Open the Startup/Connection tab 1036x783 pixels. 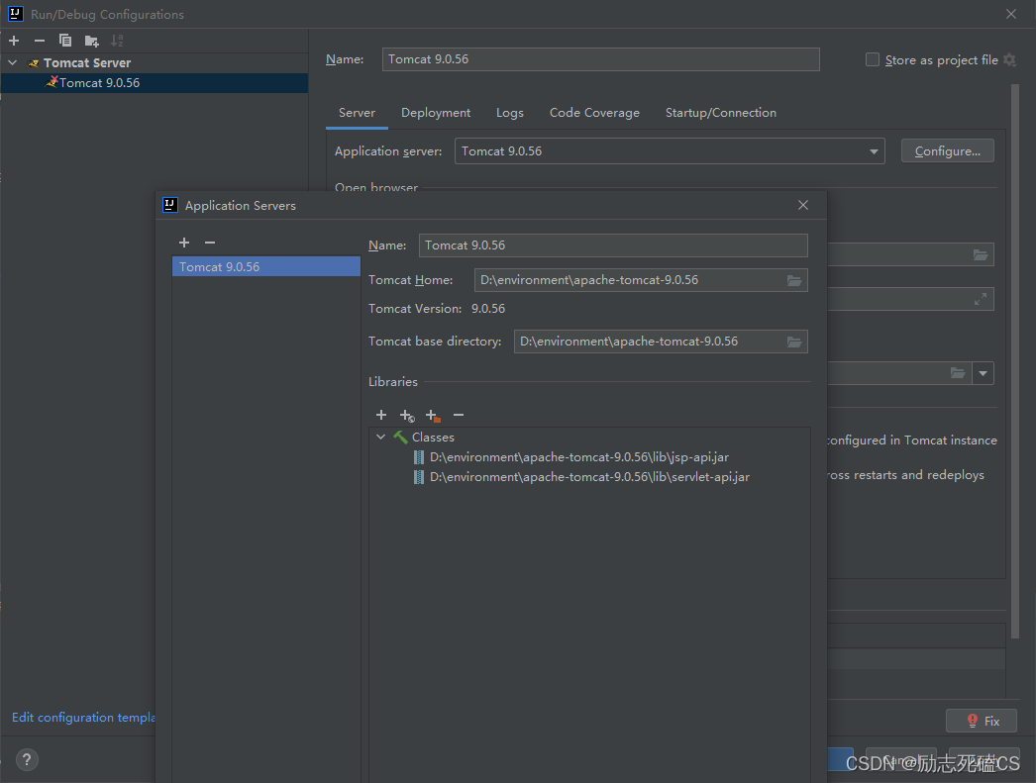(720, 113)
